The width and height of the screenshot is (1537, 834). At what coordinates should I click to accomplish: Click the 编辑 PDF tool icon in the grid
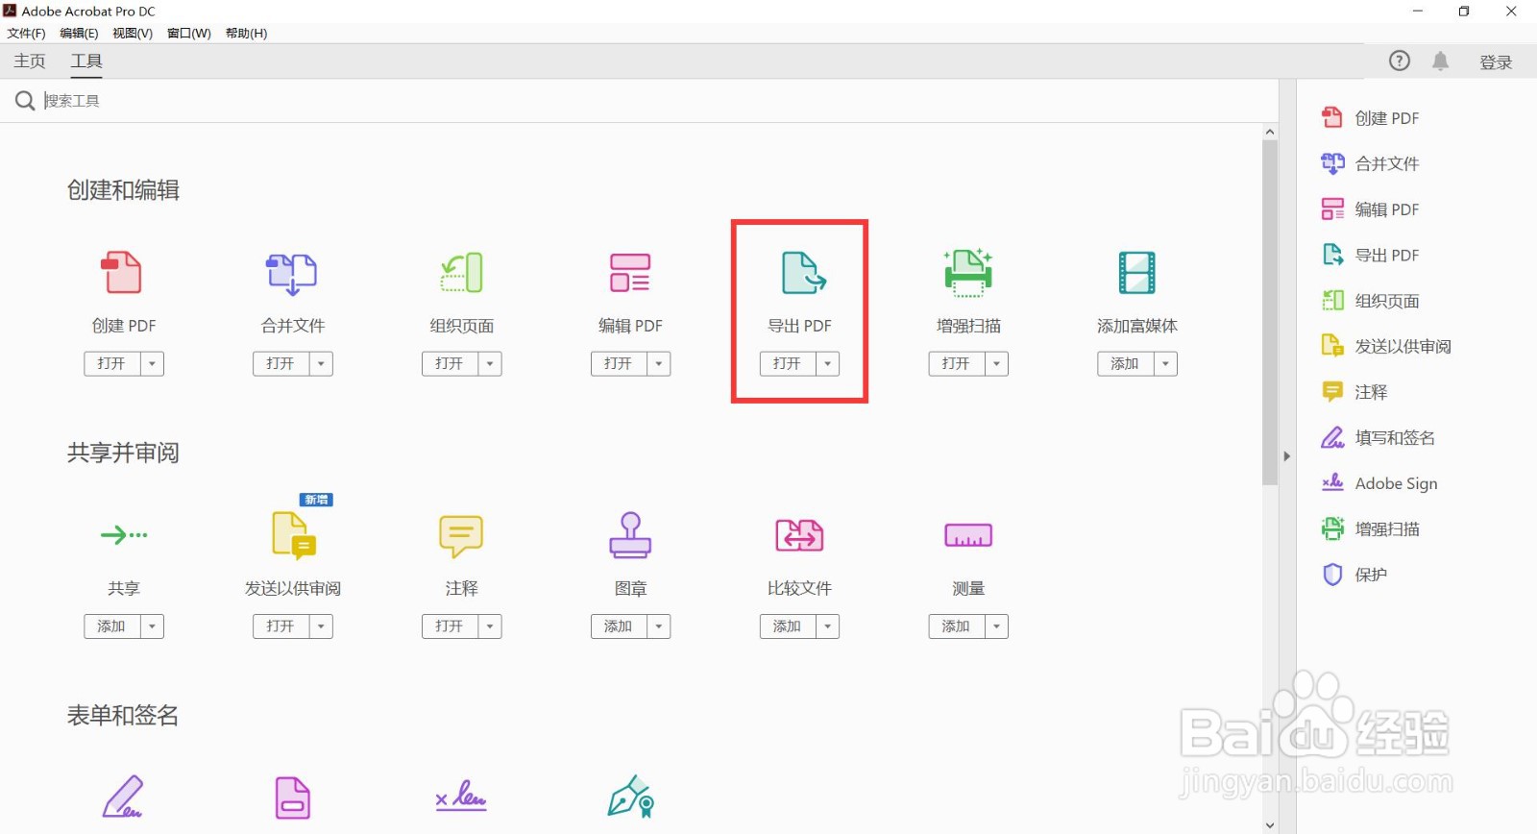tap(630, 273)
